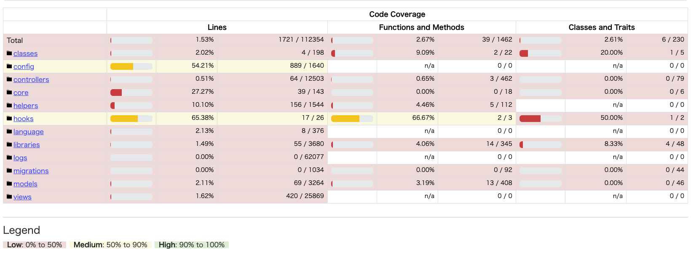The height and width of the screenshot is (254, 691).
Task: Open the controllers directory link
Action: [x=31, y=79]
